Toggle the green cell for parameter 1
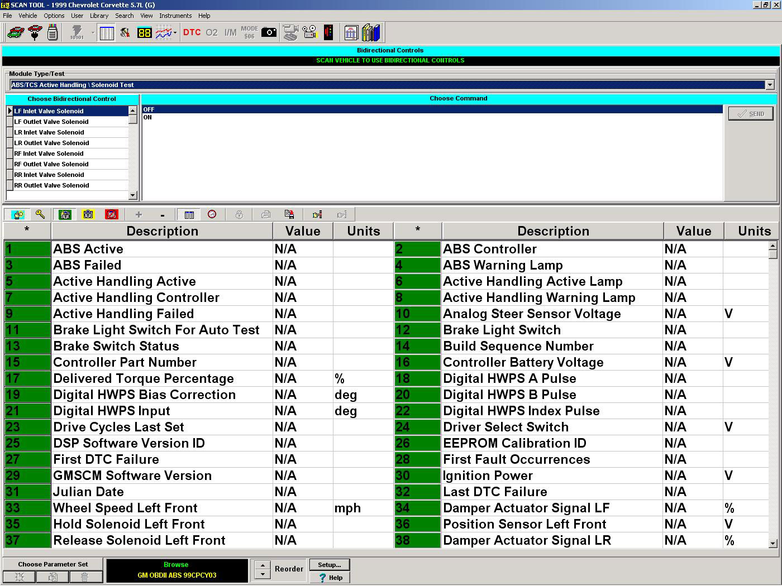This screenshot has height=586, width=782. 27,249
